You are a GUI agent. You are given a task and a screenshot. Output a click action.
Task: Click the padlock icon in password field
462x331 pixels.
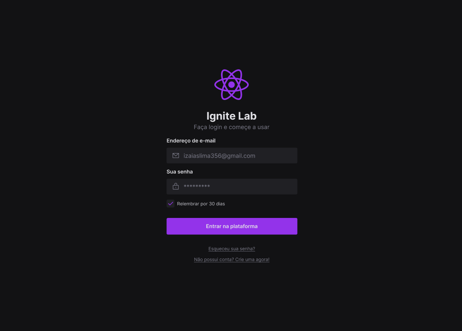pyautogui.click(x=175, y=186)
